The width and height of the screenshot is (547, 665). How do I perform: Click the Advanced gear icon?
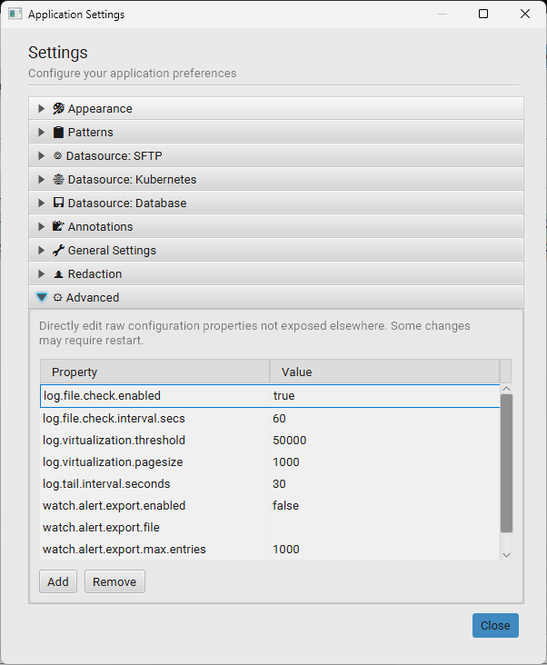point(57,298)
